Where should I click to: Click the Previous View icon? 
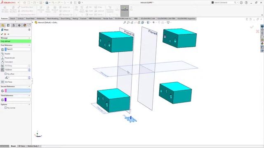coord(132,22)
